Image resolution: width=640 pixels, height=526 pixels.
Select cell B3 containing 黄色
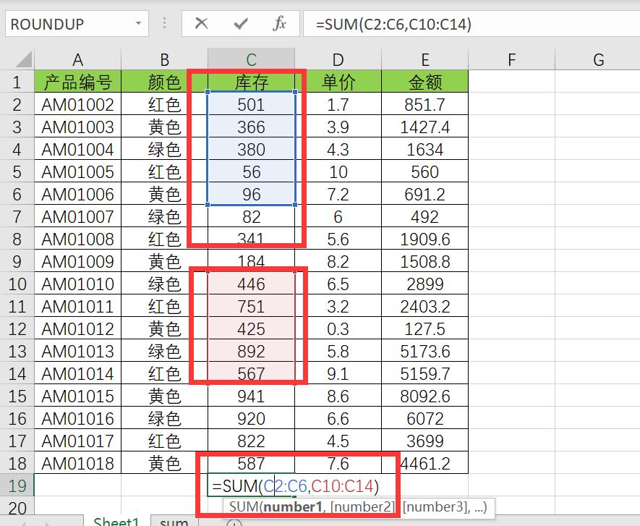(163, 127)
